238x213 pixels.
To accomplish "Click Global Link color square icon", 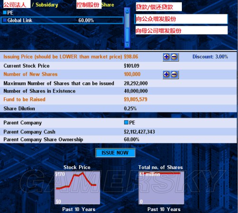I will [x=5, y=20].
